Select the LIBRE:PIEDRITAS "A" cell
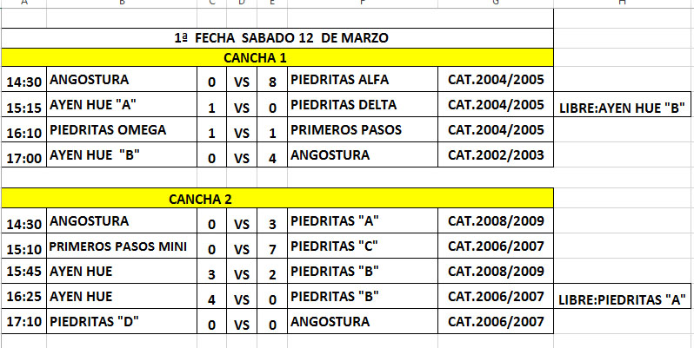 coord(623,299)
